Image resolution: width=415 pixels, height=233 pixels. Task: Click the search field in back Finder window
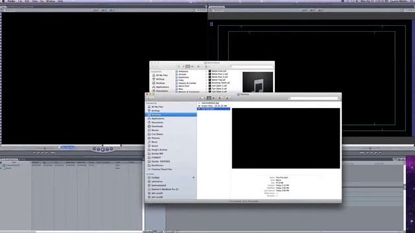252,67
